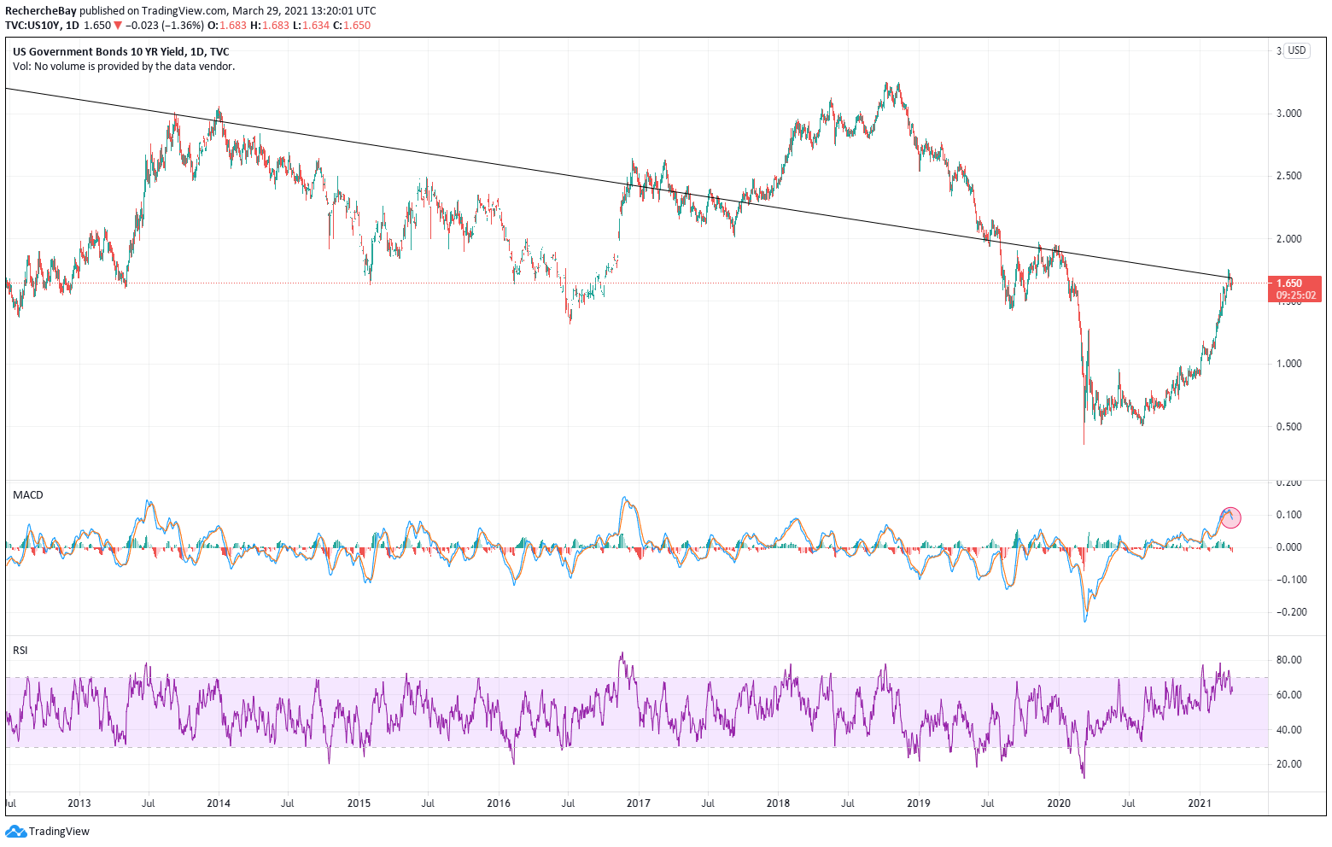Open the RechercheBay author name
Image resolution: width=1332 pixels, height=847 pixels.
41,11
